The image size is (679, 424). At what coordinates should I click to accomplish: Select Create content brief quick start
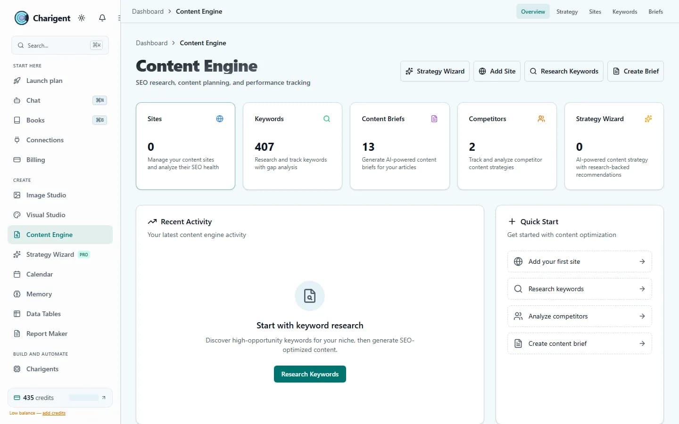580,343
